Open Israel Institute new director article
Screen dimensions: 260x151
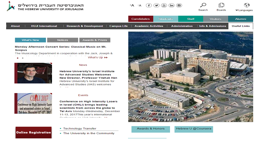click(x=88, y=75)
